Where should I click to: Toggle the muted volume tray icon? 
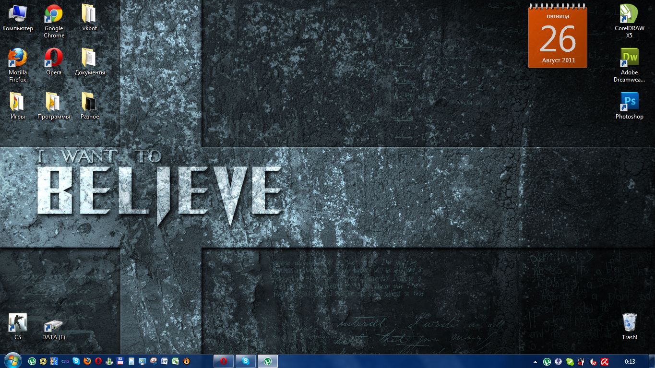[x=593, y=362]
